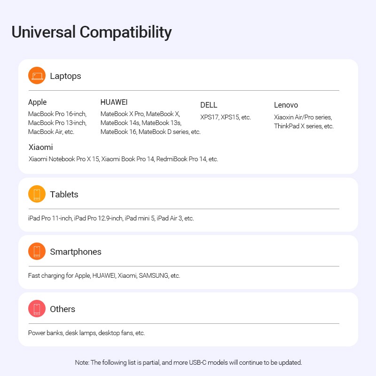The image size is (376, 376).
Task: Click the Power banks, desk lamps text
Action: point(86,333)
